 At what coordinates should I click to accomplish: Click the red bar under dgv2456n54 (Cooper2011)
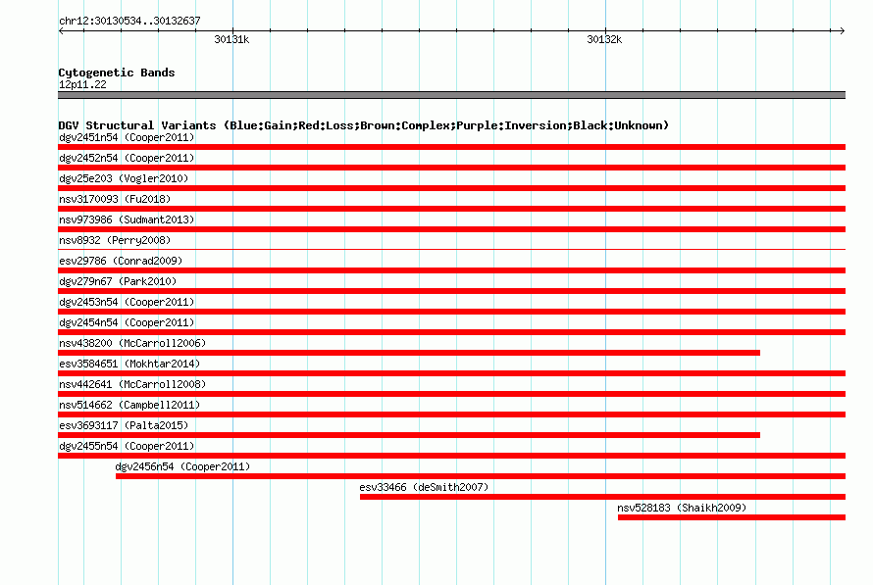pos(481,476)
